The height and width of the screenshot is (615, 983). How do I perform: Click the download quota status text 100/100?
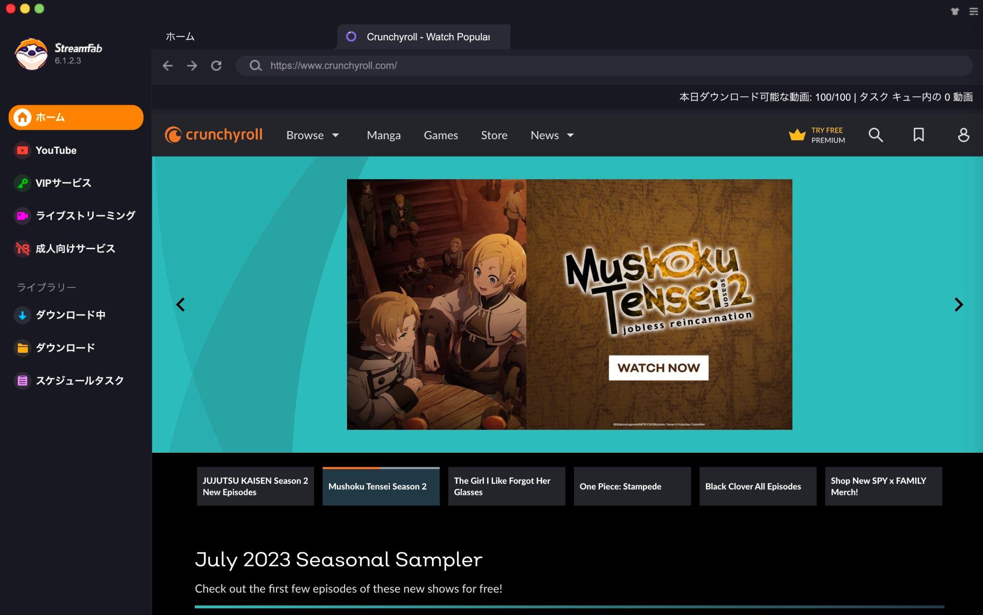pyautogui.click(x=826, y=97)
